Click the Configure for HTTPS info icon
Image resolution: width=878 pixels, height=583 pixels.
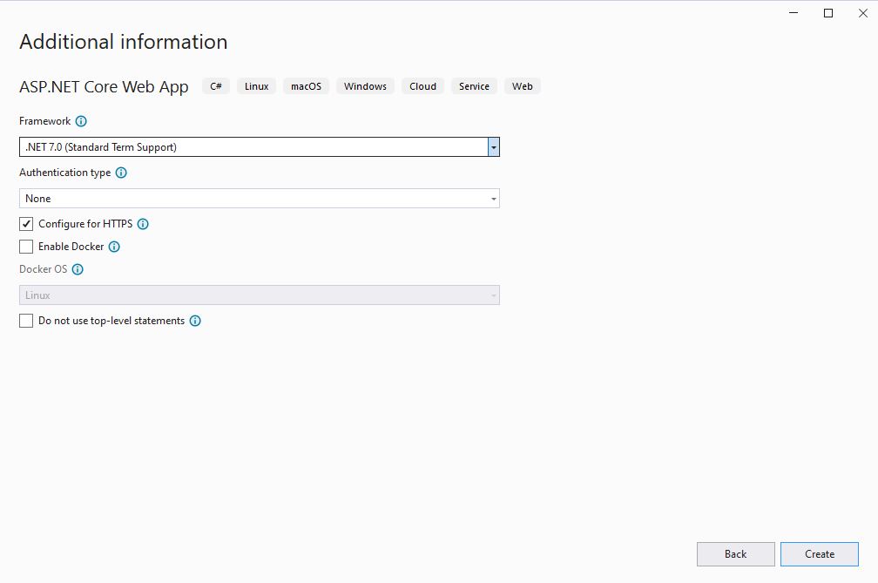click(x=143, y=224)
